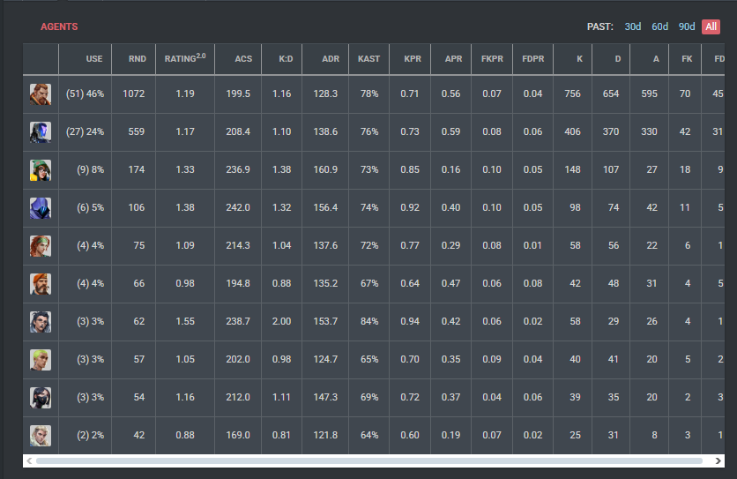Click the 370 deaths value
This screenshot has width=737, height=479.
[x=611, y=131]
